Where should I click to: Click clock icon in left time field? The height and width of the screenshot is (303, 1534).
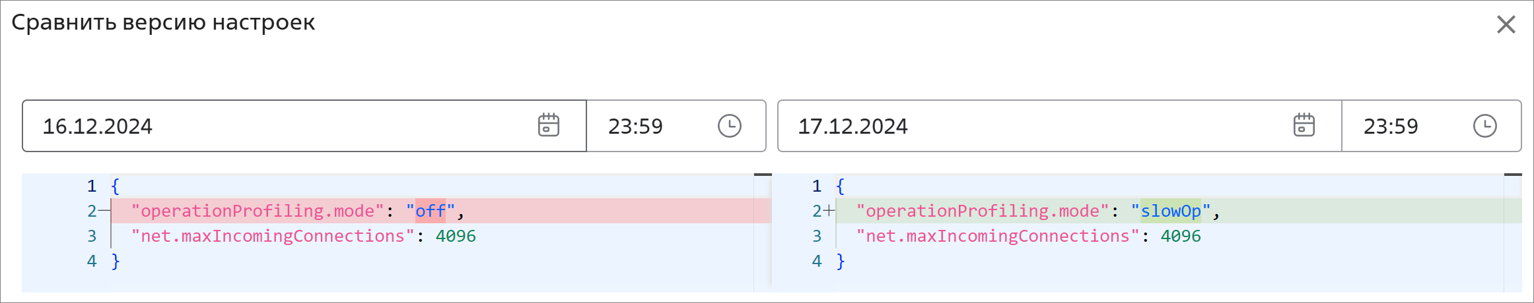click(729, 126)
